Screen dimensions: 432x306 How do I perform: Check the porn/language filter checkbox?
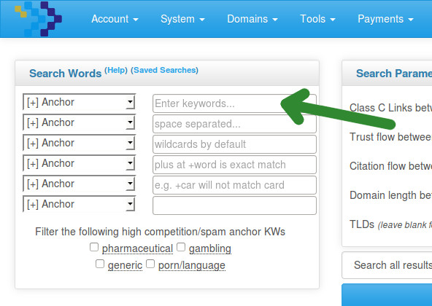(x=150, y=264)
